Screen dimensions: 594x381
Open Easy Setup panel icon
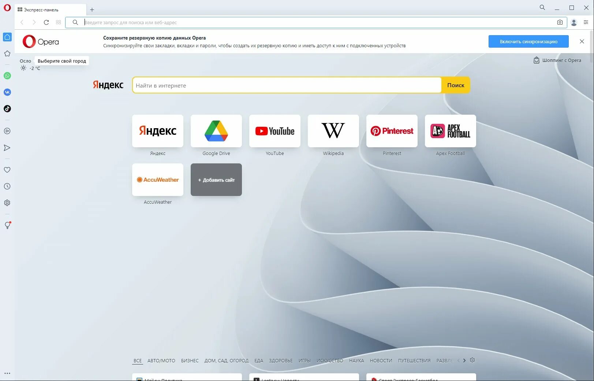586,22
